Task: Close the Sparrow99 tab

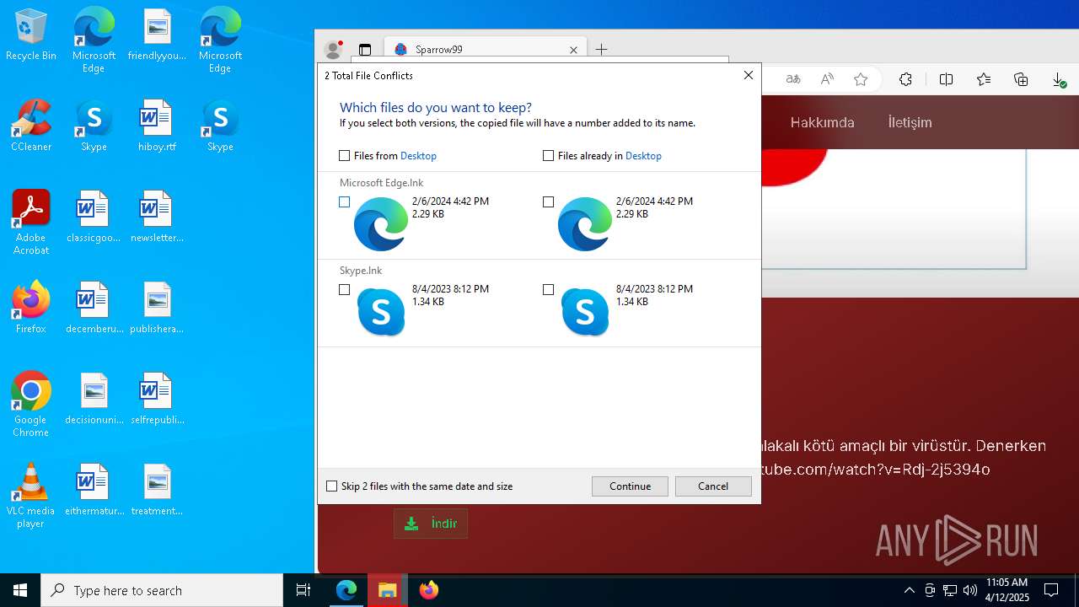Action: tap(573, 50)
